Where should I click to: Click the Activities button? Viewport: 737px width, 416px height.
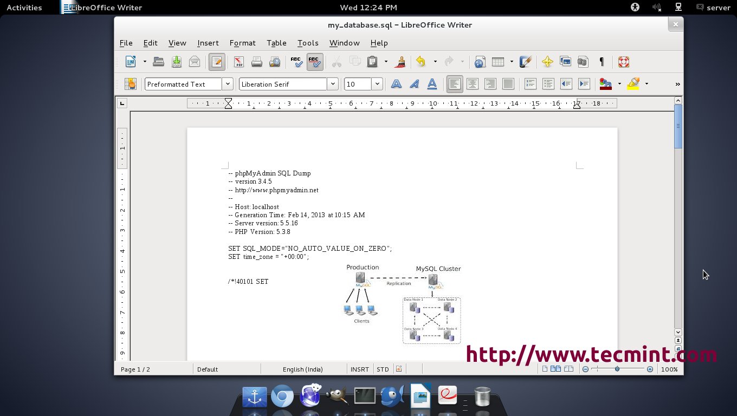pyautogui.click(x=24, y=7)
